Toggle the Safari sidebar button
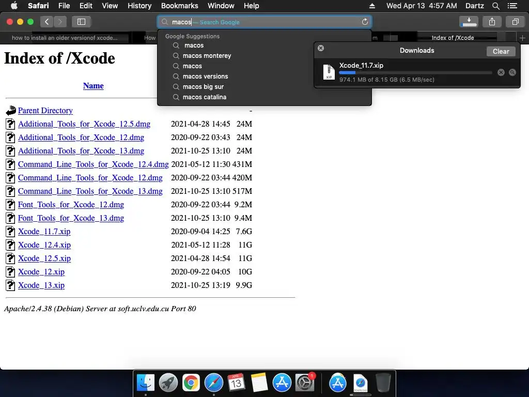This screenshot has height=397, width=529. pos(81,22)
